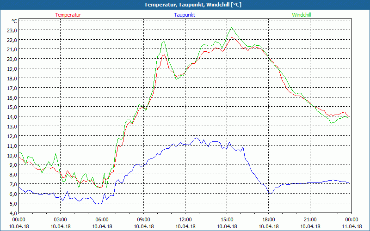Click the 21:00 time axis label
370x231 pixels.
310,220
